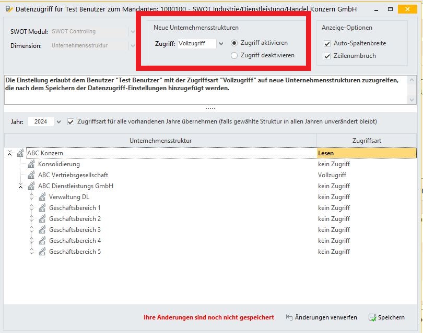Select the Zugriff aktivieren radio button
Image resolution: width=423 pixels, height=333 pixels.
[234, 43]
